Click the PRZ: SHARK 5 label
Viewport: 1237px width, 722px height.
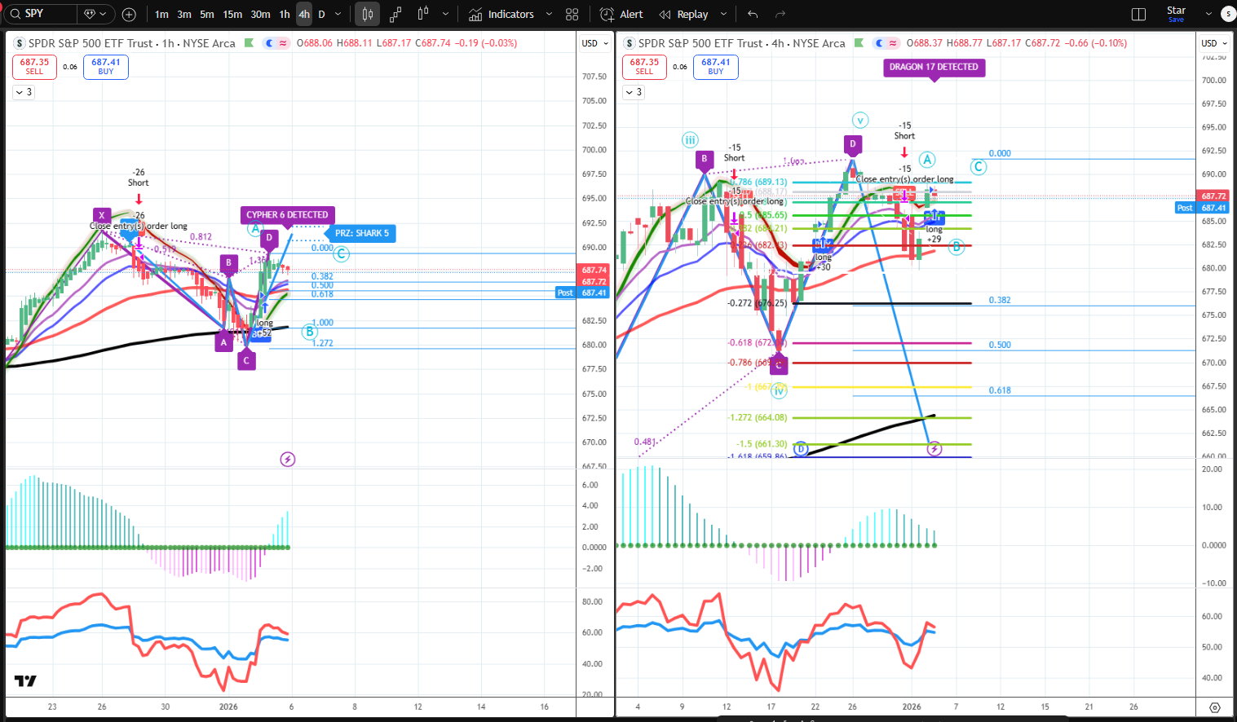pyautogui.click(x=362, y=233)
